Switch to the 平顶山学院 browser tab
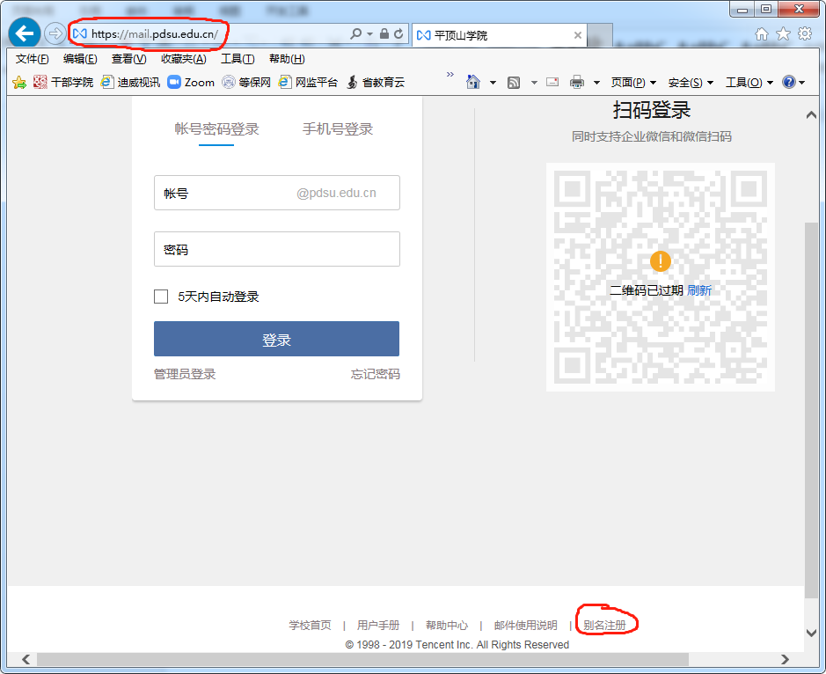Screen dimensions: 826x674 499,35
